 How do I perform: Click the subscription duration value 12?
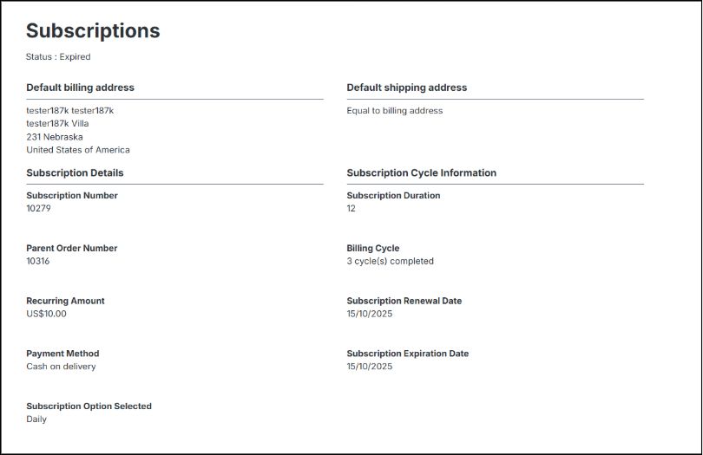coord(351,209)
